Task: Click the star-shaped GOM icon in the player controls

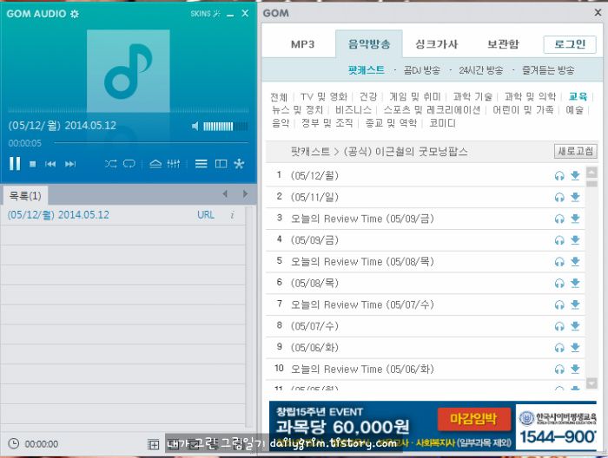Action: (x=239, y=164)
